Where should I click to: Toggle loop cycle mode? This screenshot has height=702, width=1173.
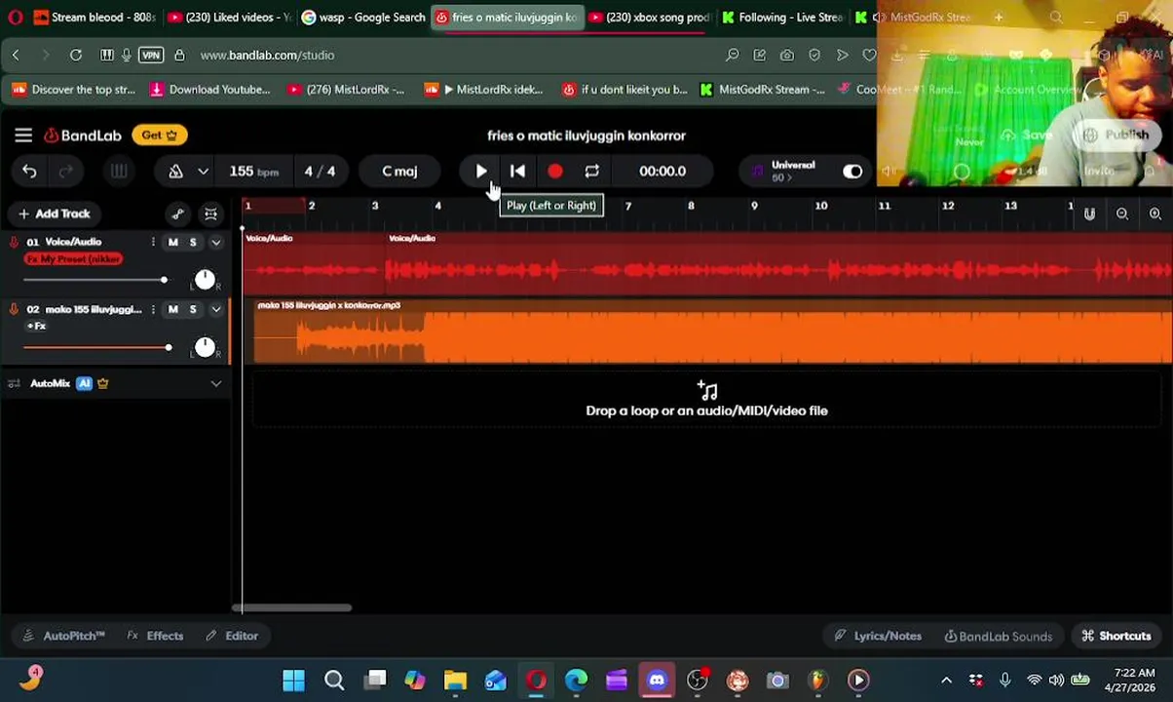click(x=591, y=172)
